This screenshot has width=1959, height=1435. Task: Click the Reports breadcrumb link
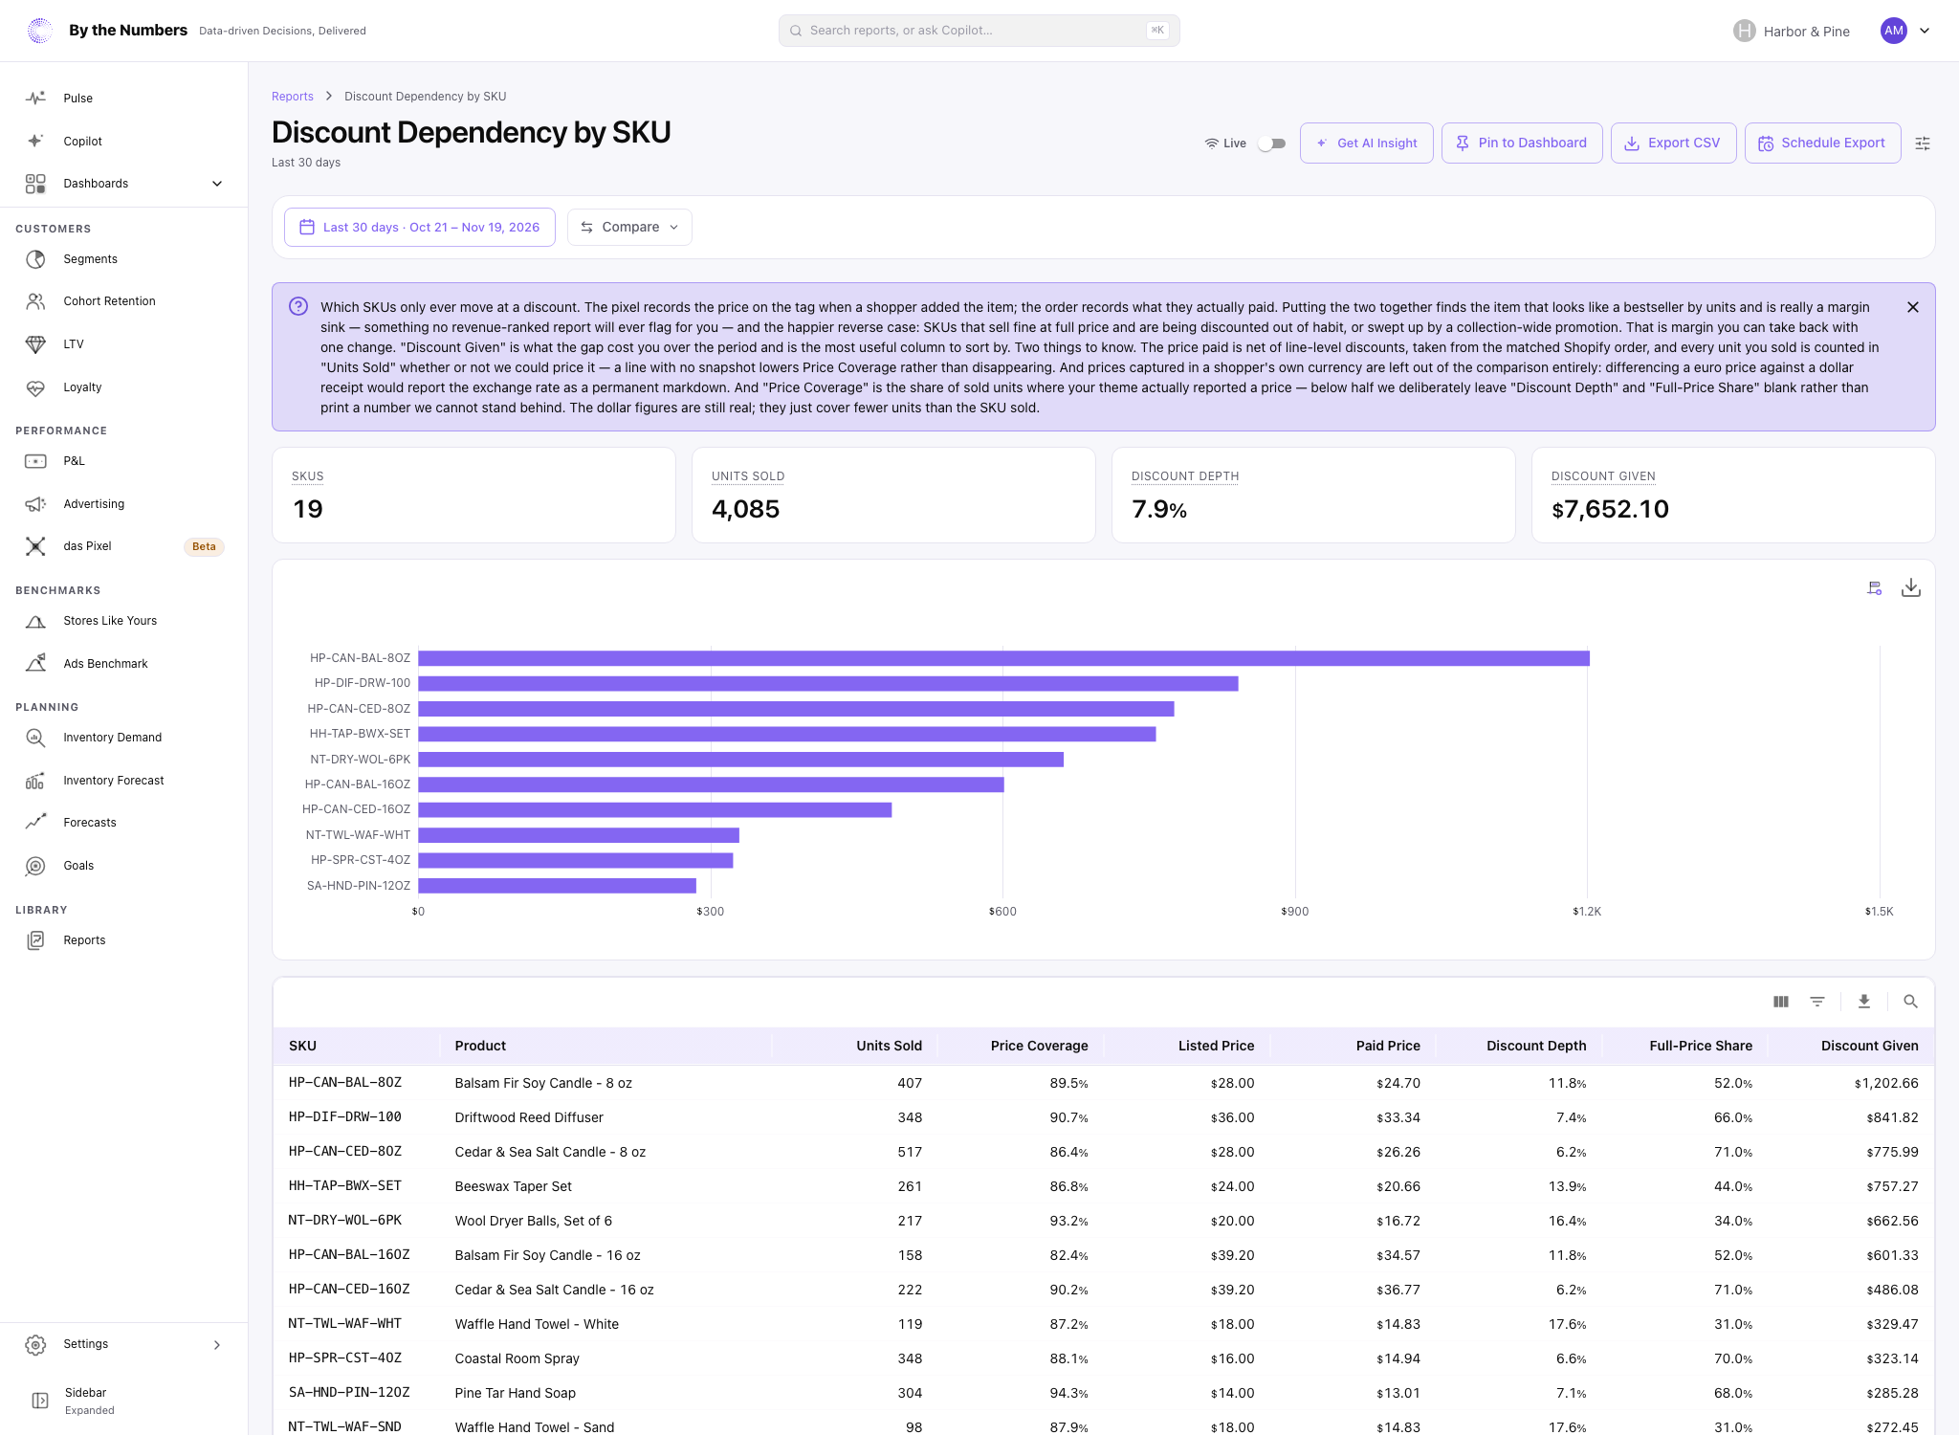tap(293, 97)
